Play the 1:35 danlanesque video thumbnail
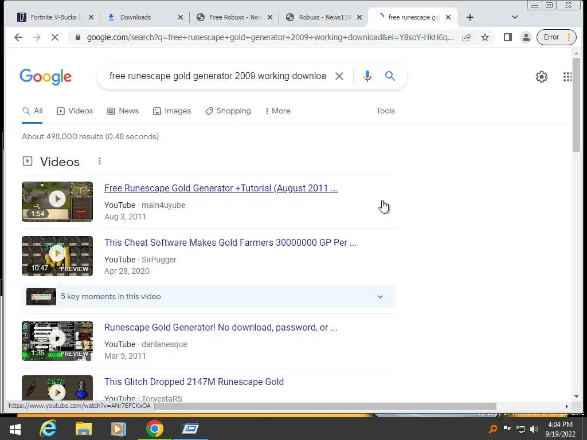The image size is (587, 440). click(57, 341)
